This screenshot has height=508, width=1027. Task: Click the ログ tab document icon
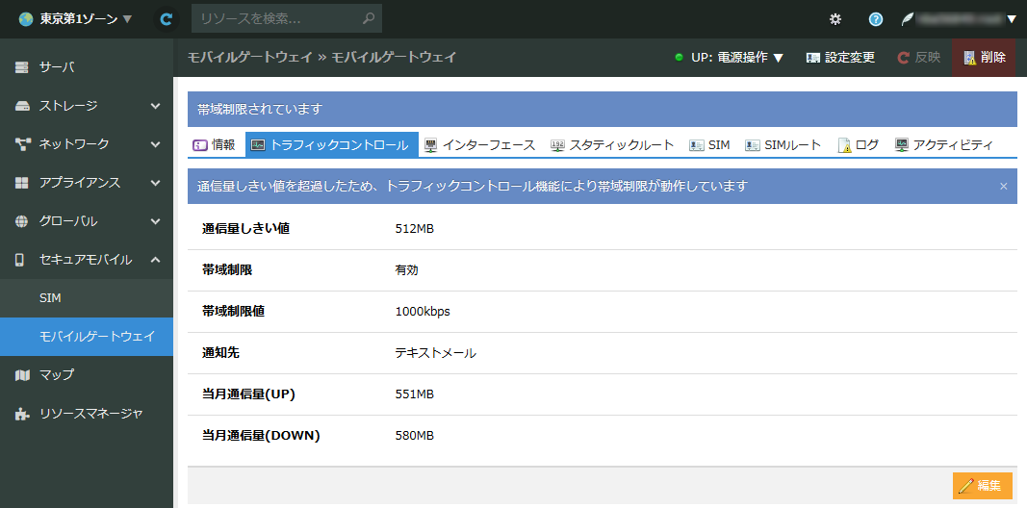coord(845,145)
